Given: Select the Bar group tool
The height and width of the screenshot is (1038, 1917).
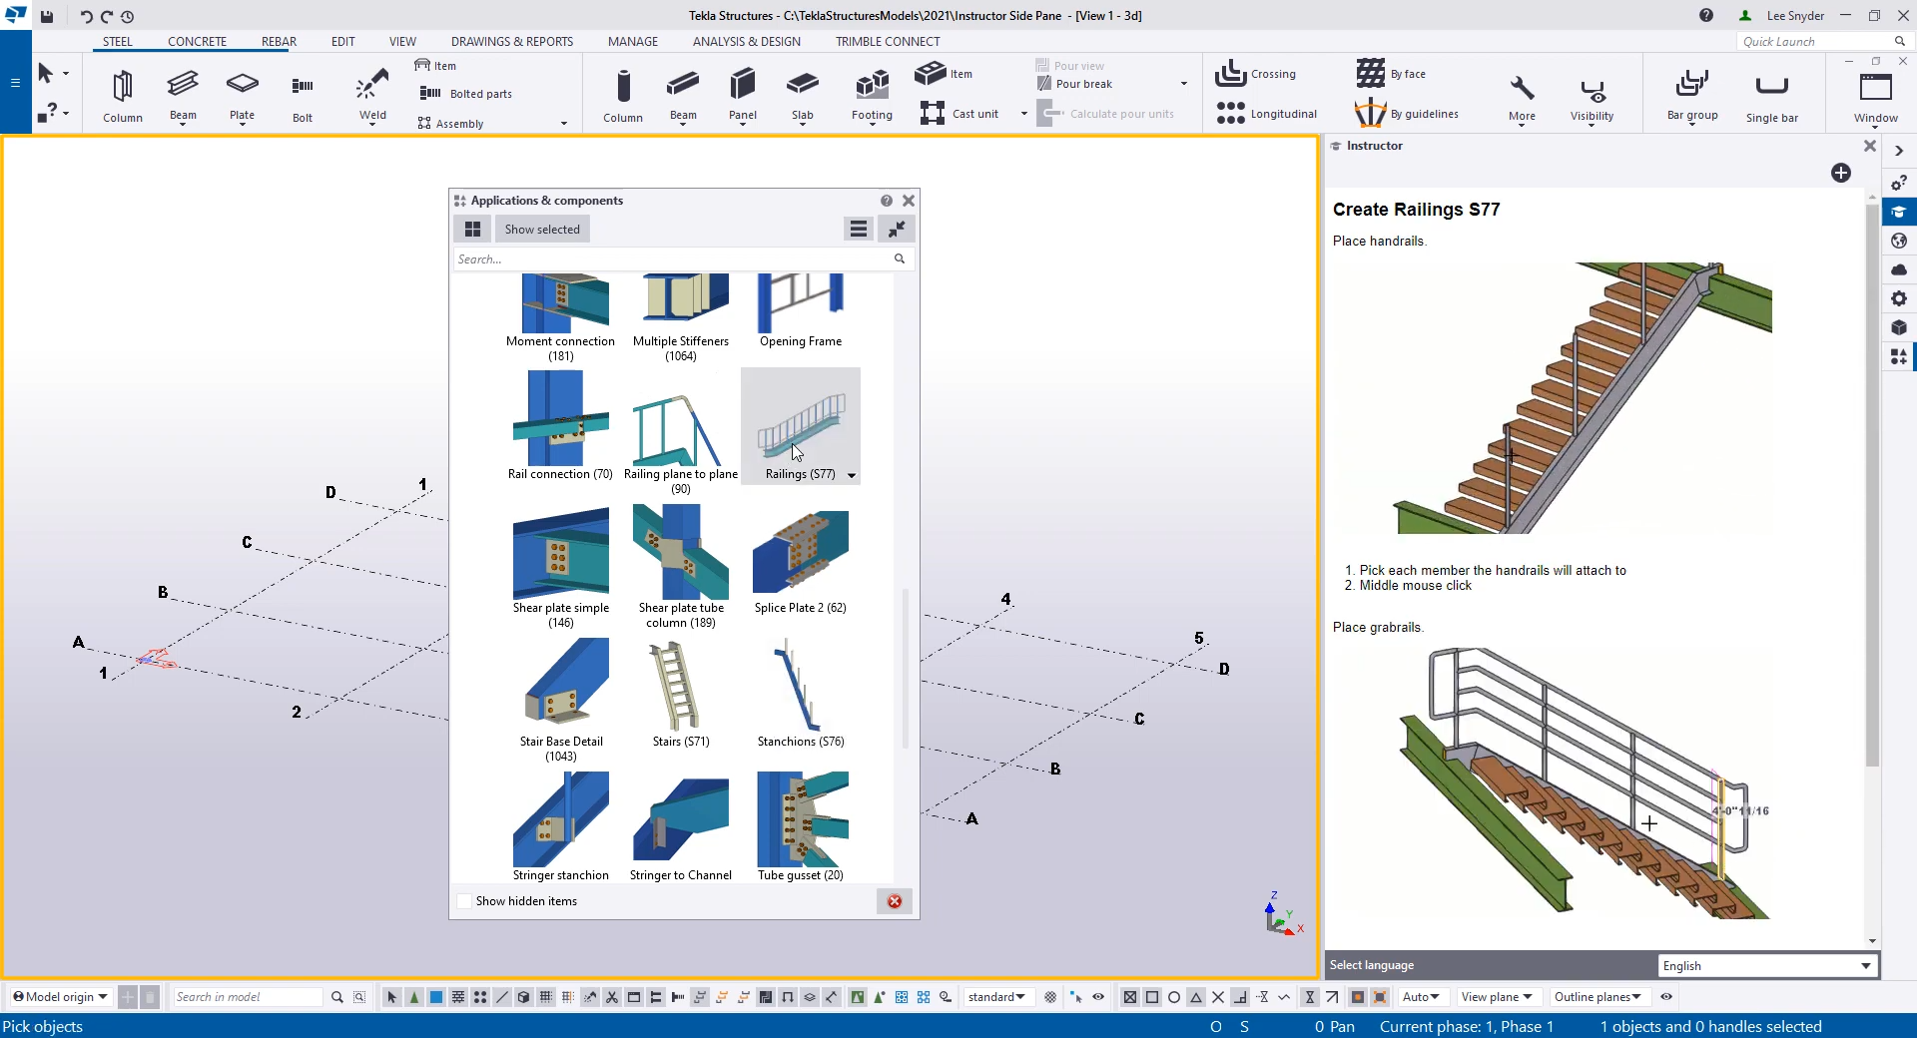Looking at the screenshot, I should point(1692,96).
